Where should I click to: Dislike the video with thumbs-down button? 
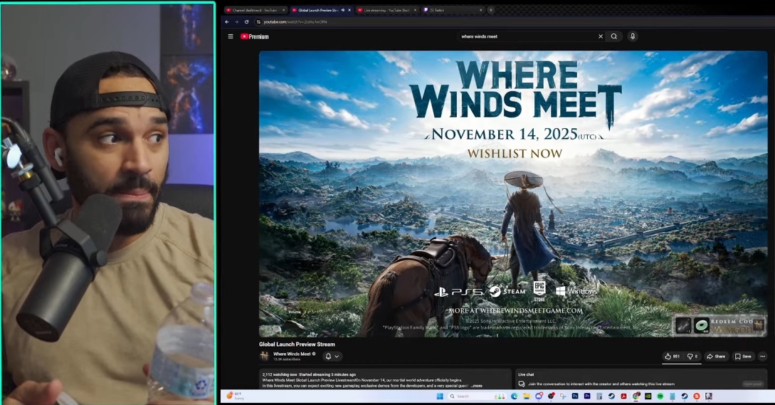tap(692, 357)
